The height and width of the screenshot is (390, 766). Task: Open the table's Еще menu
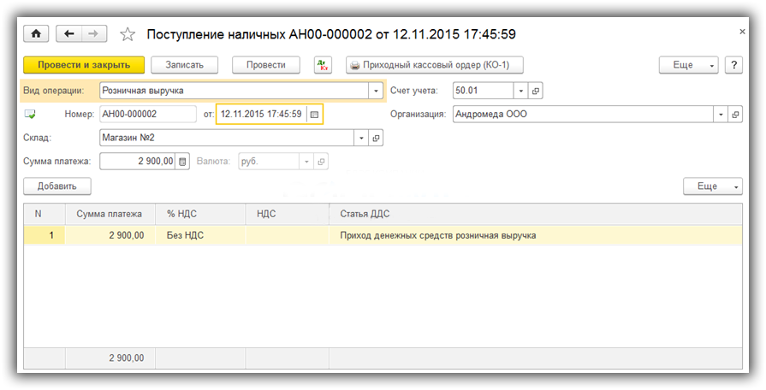(x=712, y=186)
